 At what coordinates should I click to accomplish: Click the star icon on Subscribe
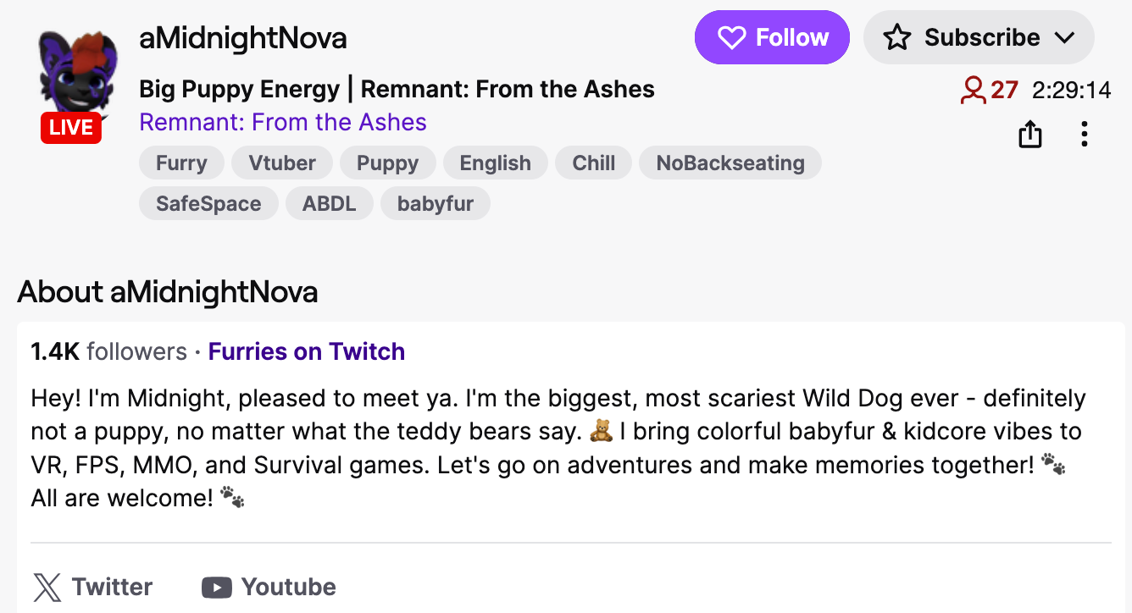pyautogui.click(x=896, y=37)
